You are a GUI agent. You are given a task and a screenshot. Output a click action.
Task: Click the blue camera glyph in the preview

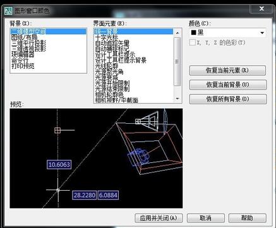[x=138, y=157]
